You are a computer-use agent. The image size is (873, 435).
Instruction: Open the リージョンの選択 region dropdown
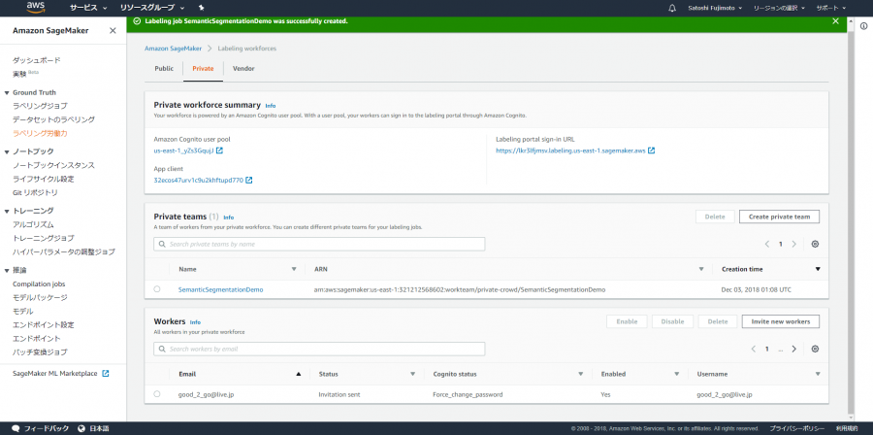pyautogui.click(x=778, y=9)
